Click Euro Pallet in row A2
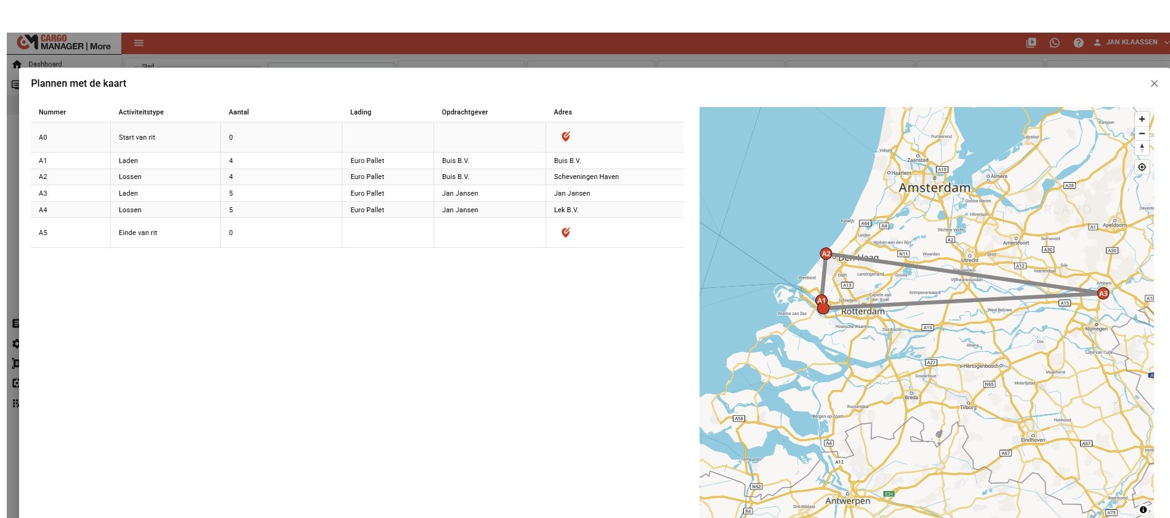 (x=367, y=177)
